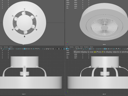
Task: Toggle wireframe on shaded in the front view
Action: [28, 49]
